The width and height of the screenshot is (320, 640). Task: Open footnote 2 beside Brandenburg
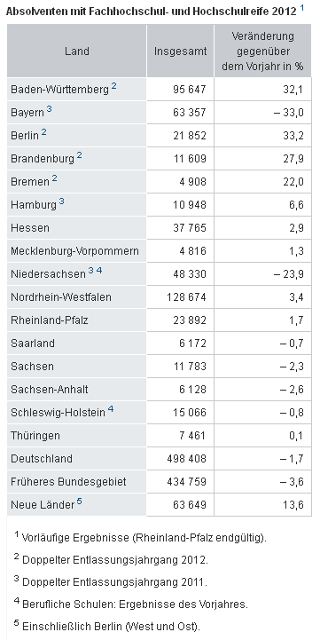(x=80, y=155)
